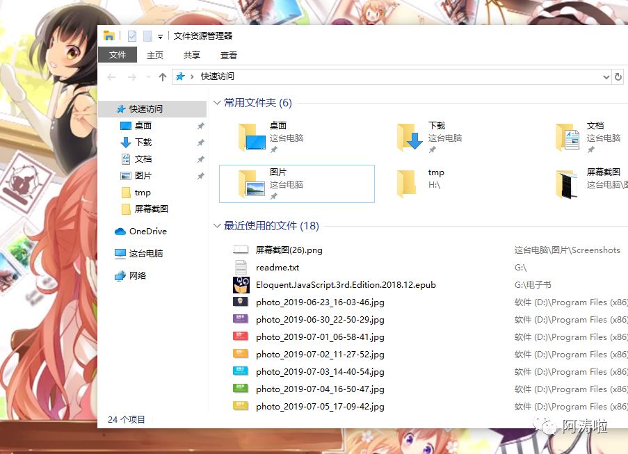Open the address bar history dropdown
The image size is (628, 454).
[x=606, y=77]
